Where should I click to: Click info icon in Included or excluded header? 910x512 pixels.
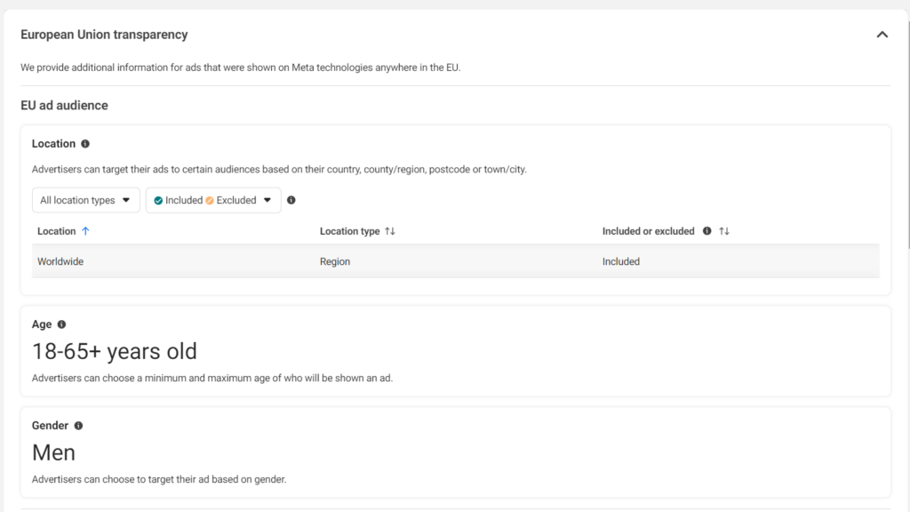707,231
